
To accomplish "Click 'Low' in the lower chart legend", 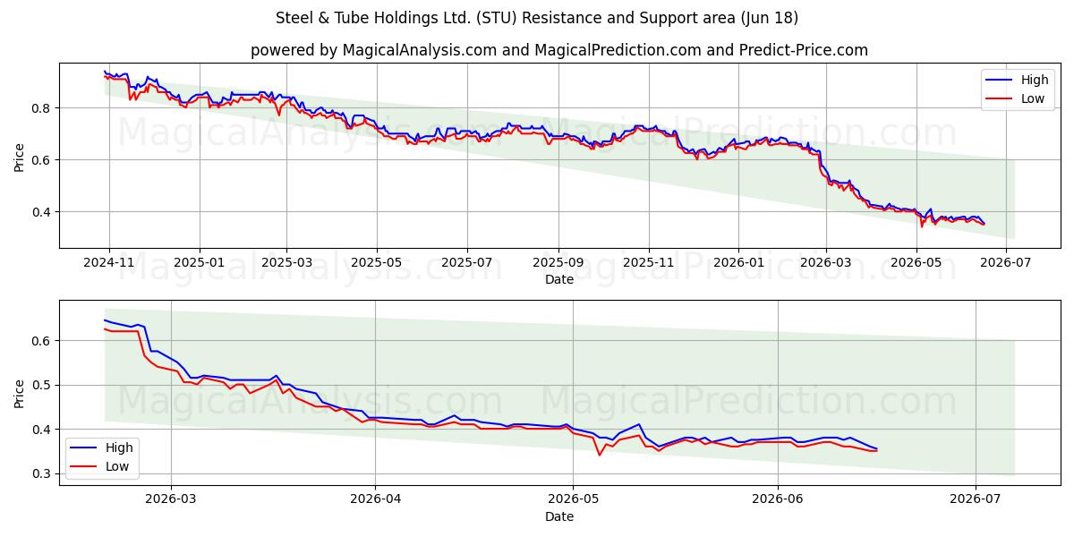I will tap(117, 466).
